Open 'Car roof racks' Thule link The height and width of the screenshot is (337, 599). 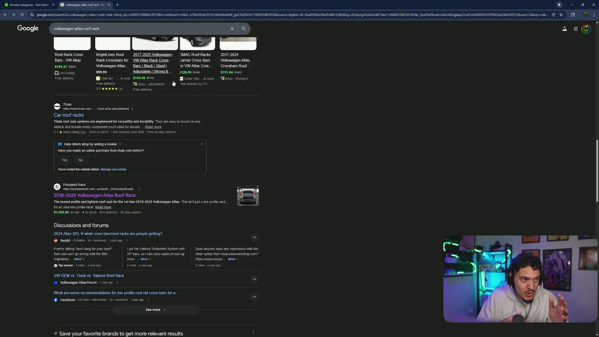click(69, 115)
